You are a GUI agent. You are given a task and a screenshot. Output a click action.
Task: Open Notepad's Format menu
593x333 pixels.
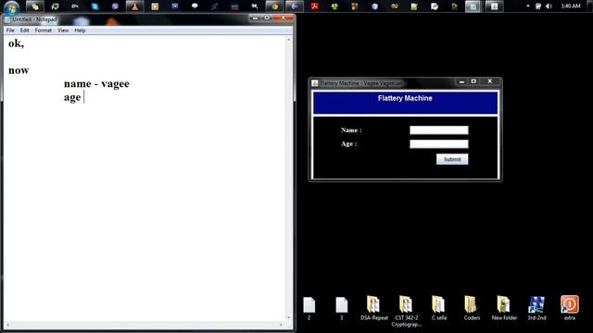[44, 31]
